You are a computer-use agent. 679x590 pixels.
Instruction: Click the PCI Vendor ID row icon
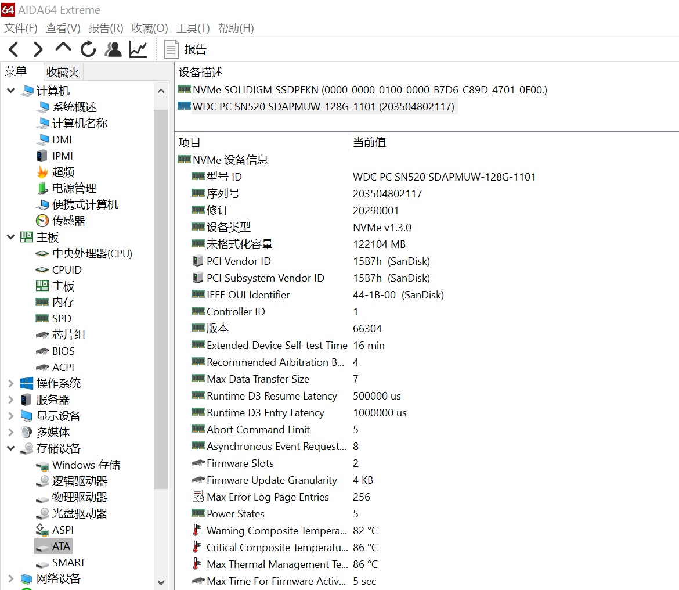(198, 261)
